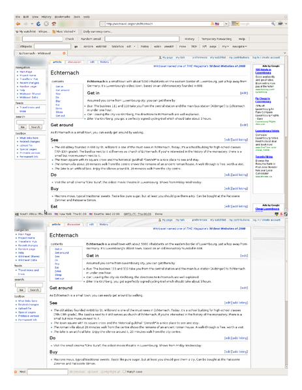Click the preferences link in top page view

tap(200, 57)
